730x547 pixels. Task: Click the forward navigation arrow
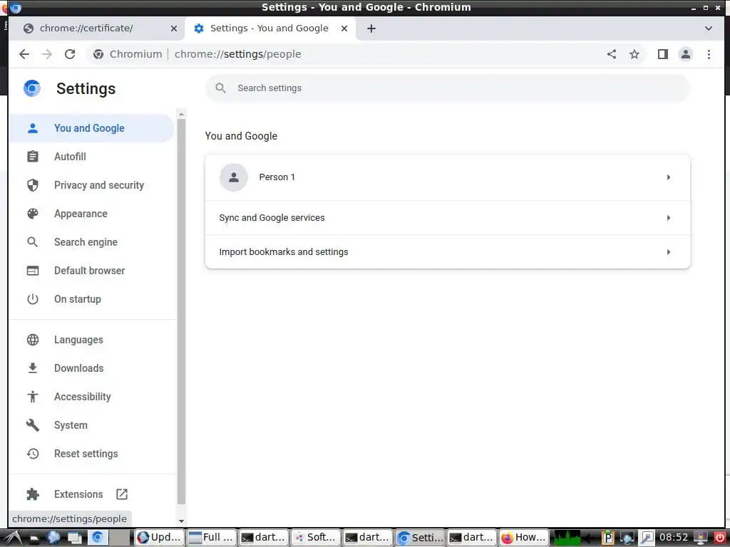(x=47, y=54)
